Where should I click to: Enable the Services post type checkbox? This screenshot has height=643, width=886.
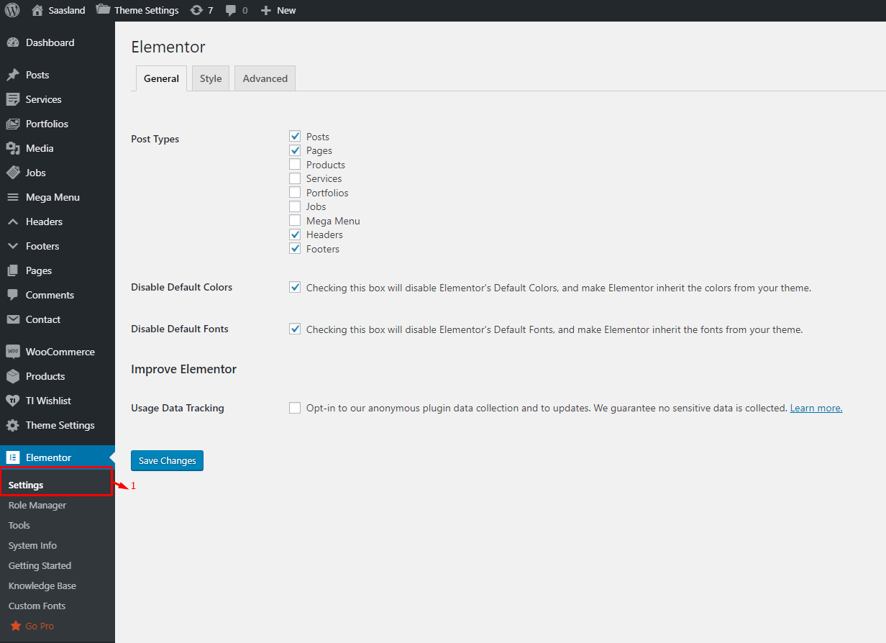point(295,178)
